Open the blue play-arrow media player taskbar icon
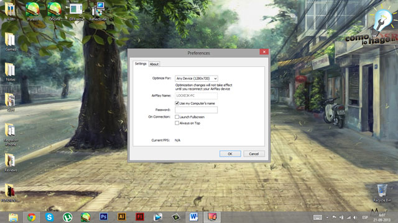The image size is (398, 223). coord(157,217)
